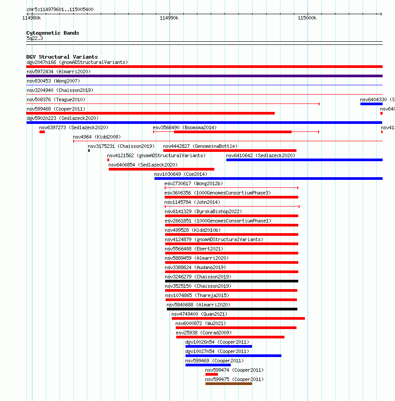Select the nsv4749400 Quan2021 red bar
The height and width of the screenshot is (401, 395).
238,318
